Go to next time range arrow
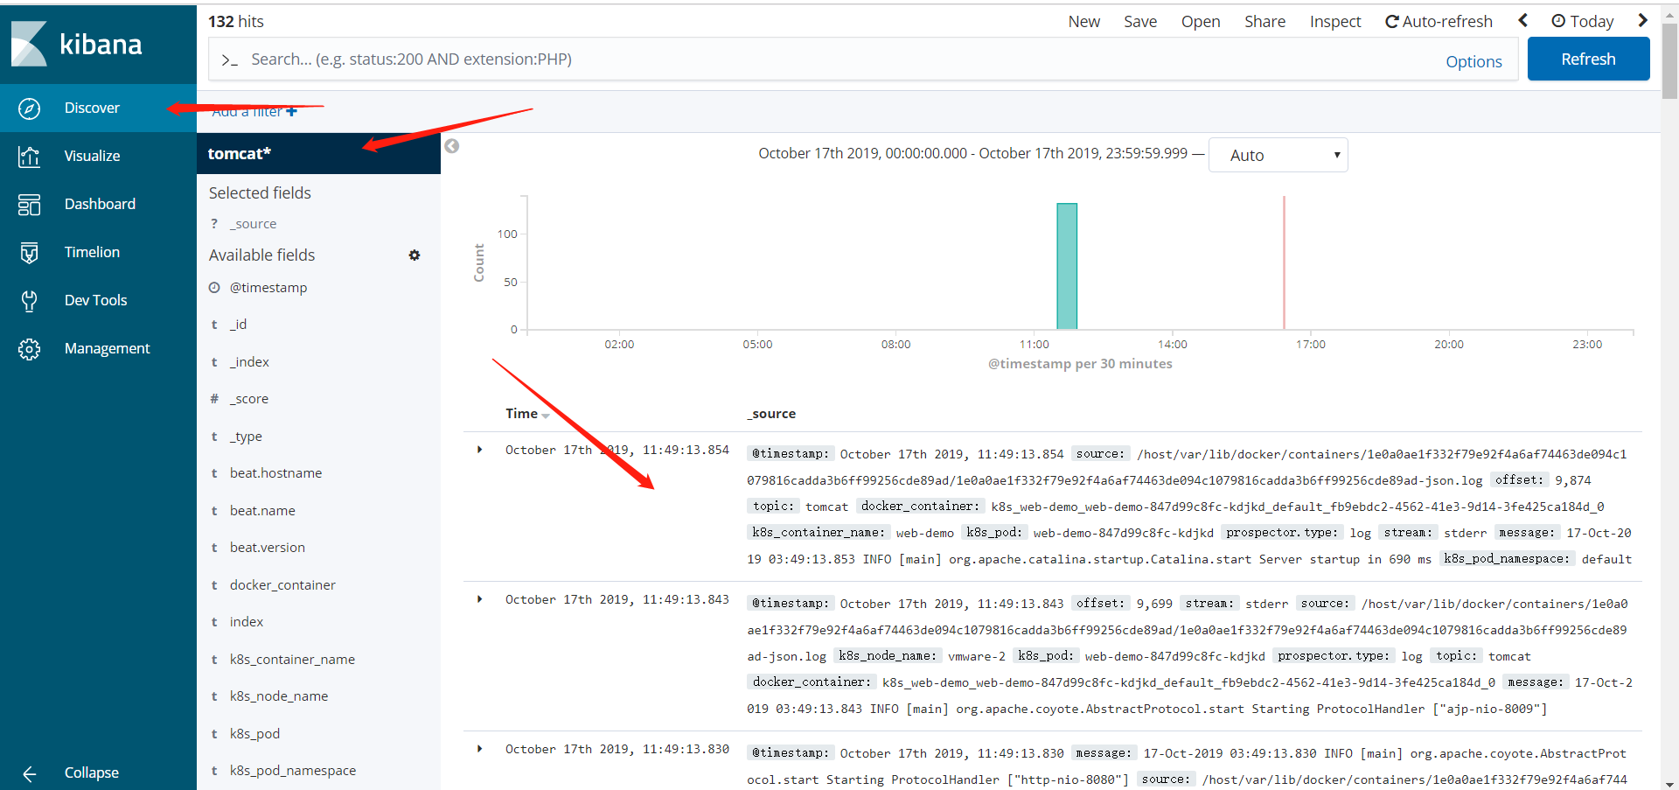This screenshot has height=790, width=1679. tap(1642, 20)
